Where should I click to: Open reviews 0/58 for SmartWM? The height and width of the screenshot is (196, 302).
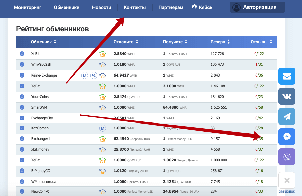259,108
